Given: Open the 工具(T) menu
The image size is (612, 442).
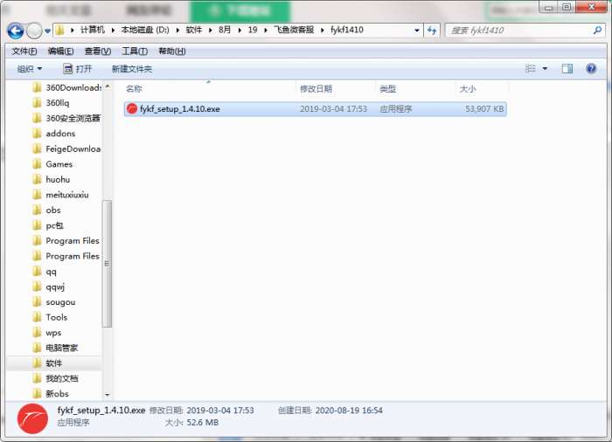Looking at the screenshot, I should 135,52.
